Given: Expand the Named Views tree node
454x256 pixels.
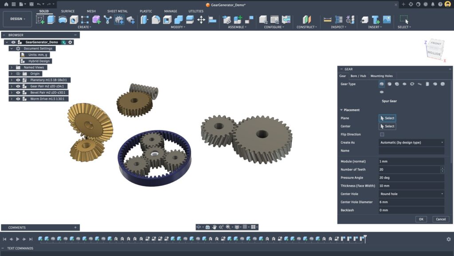Looking at the screenshot, I should pyautogui.click(x=12, y=67).
